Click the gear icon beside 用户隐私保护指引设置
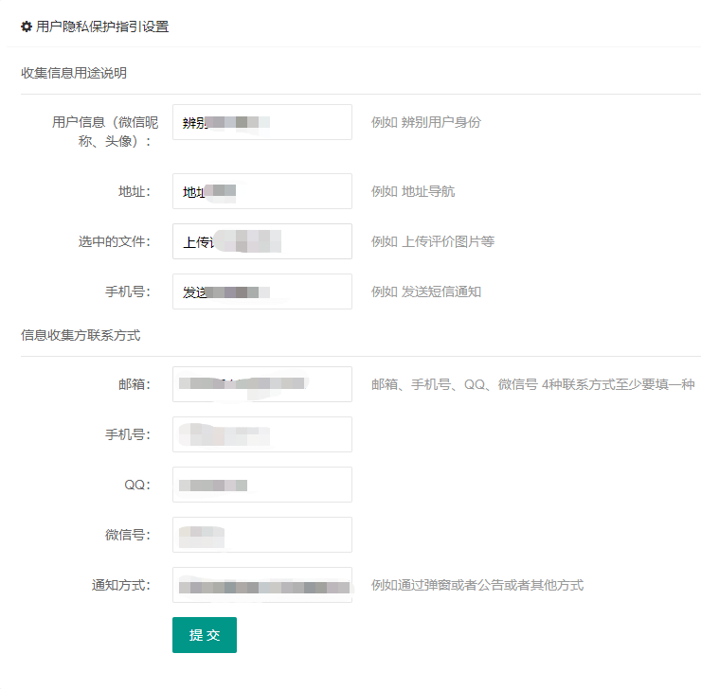Screen dimensions: 701x689 [x=27, y=26]
